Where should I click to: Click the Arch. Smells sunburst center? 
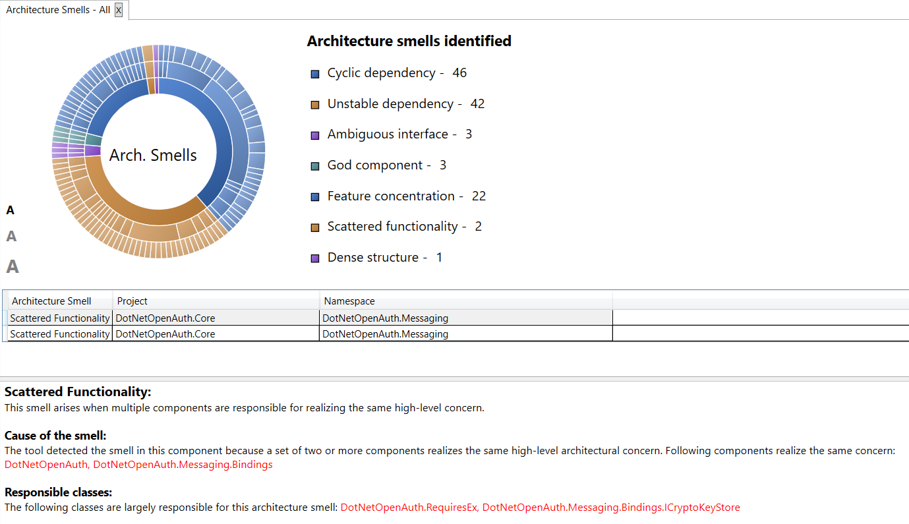pyautogui.click(x=153, y=154)
